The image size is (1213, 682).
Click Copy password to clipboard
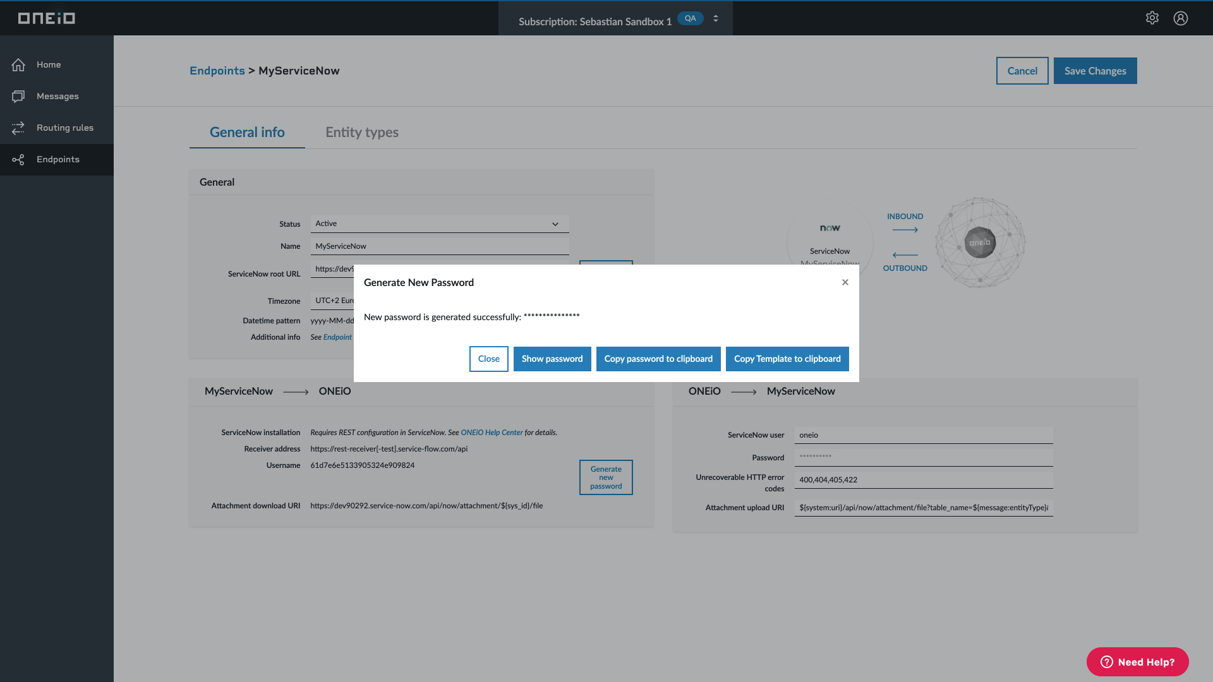(658, 359)
